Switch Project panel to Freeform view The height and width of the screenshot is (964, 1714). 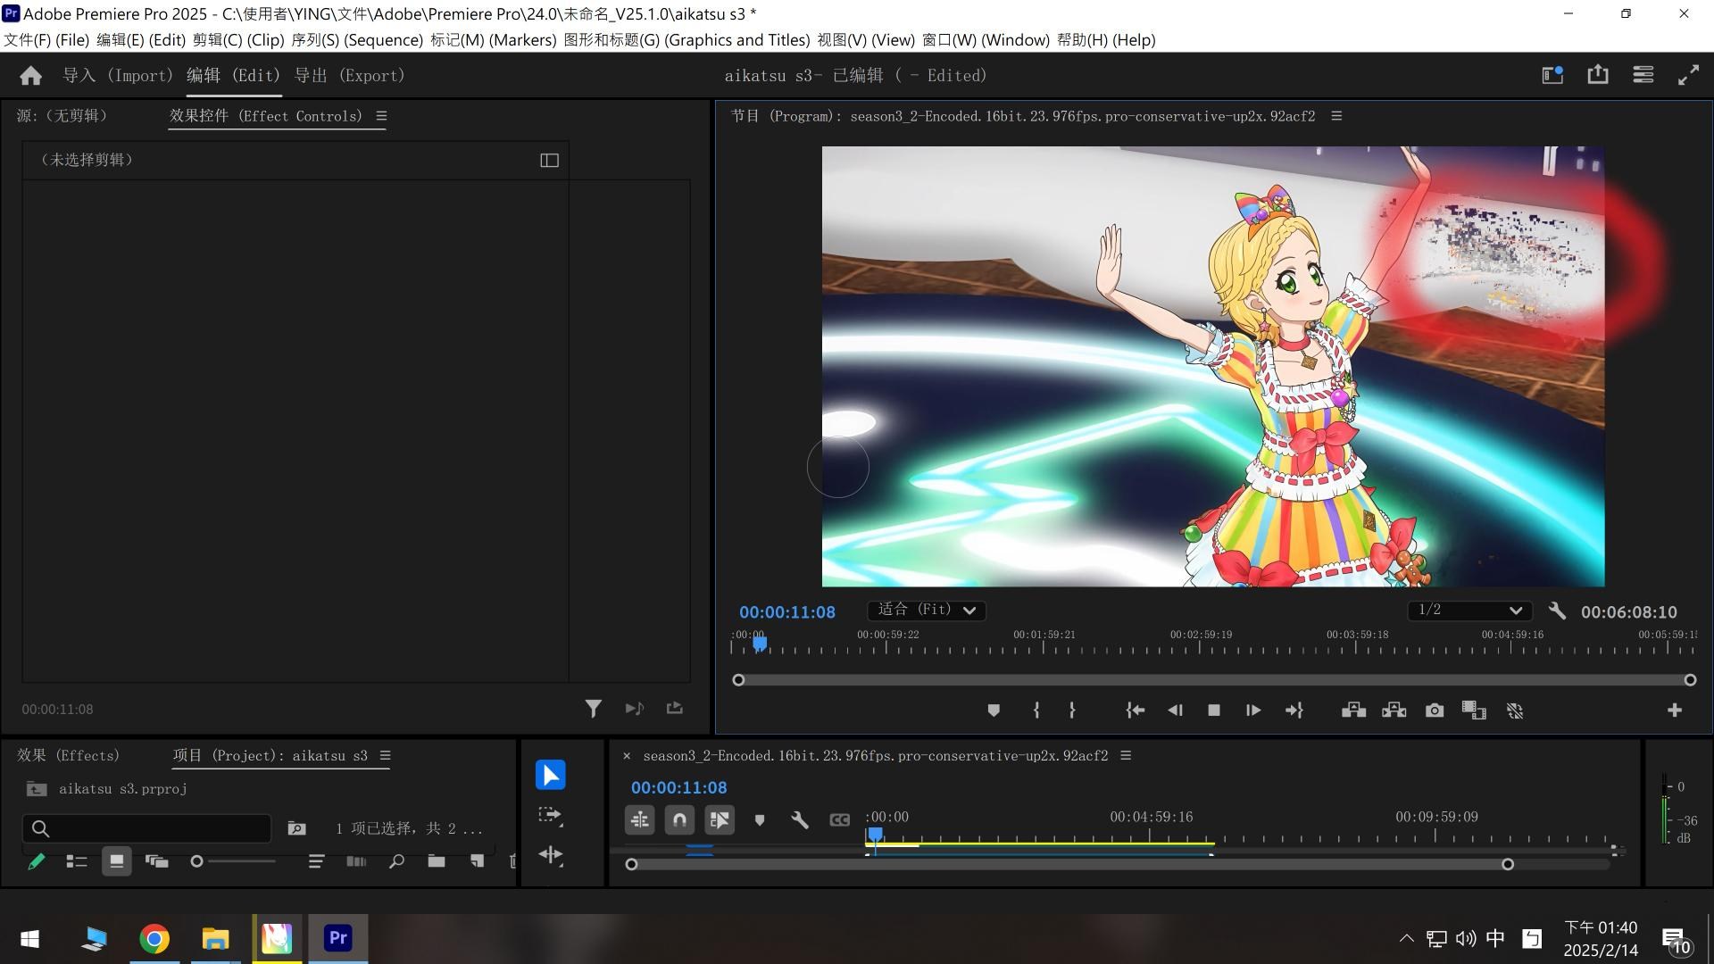pyautogui.click(x=157, y=861)
